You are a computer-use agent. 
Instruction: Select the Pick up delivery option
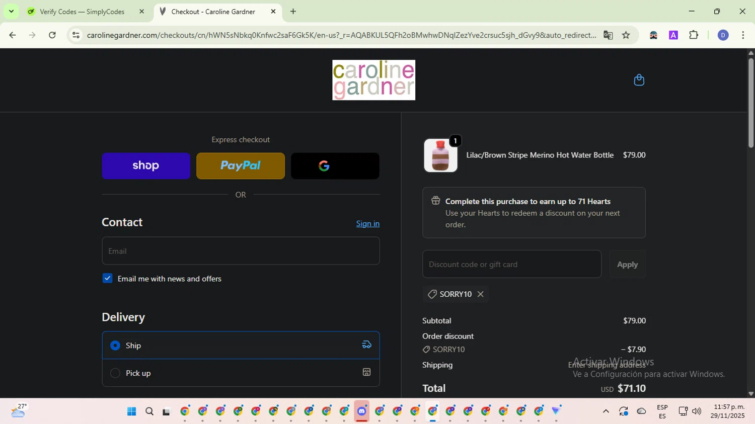241,373
